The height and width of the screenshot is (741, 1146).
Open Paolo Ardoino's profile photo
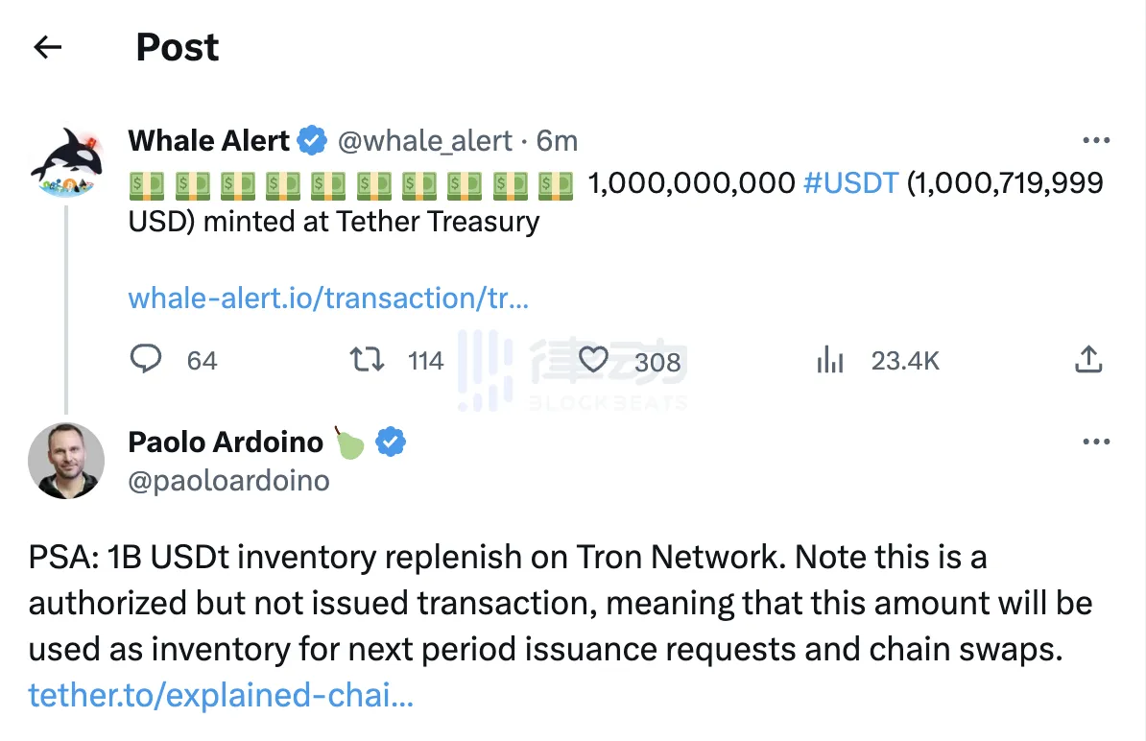click(x=66, y=461)
